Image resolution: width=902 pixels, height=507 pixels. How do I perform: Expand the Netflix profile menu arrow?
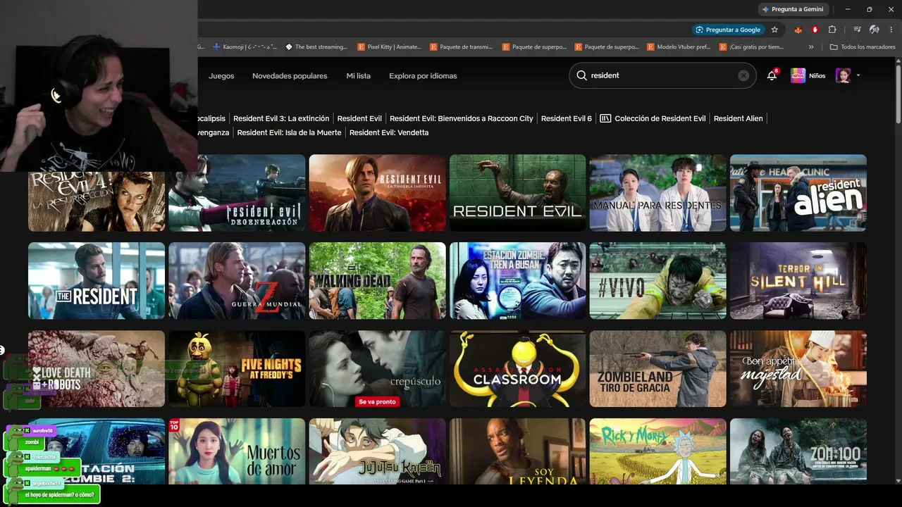(858, 75)
